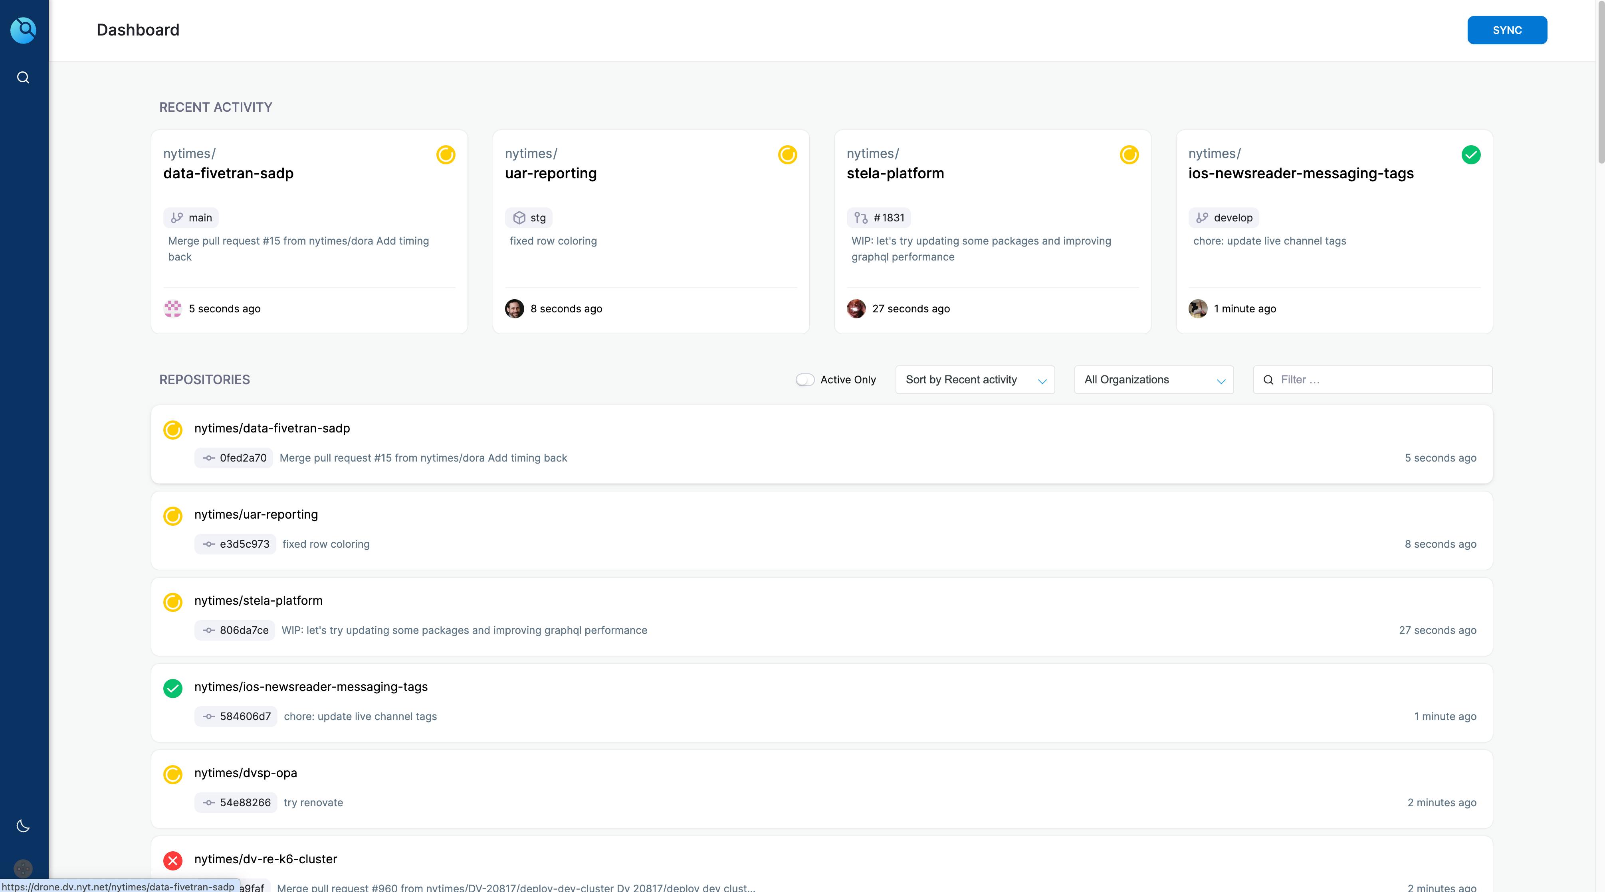Image resolution: width=1605 pixels, height=892 pixels.
Task: Click branch icon next to main
Action: click(177, 217)
